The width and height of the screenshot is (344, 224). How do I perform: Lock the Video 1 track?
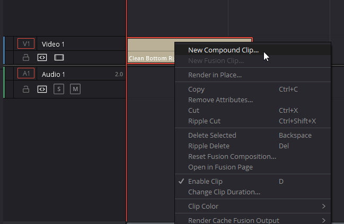pos(26,58)
